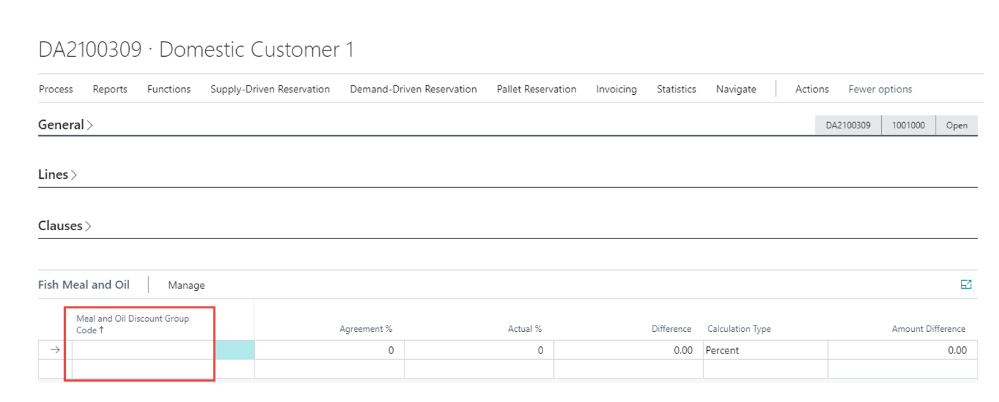Open the Navigate menu

(x=736, y=89)
